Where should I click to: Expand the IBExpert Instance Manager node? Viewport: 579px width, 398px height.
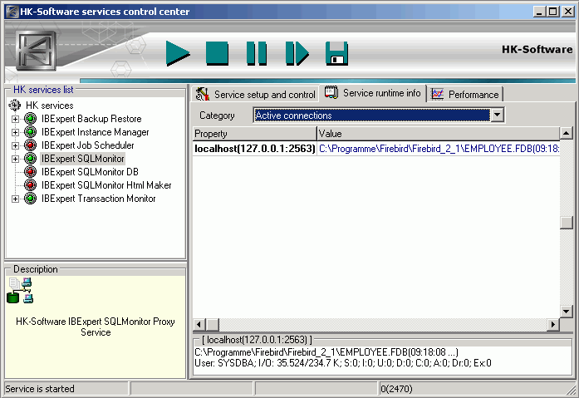click(x=15, y=133)
